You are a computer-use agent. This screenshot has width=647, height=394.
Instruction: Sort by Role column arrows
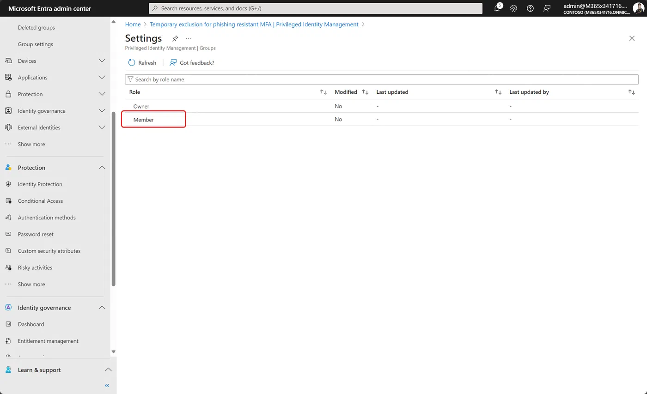(x=323, y=92)
